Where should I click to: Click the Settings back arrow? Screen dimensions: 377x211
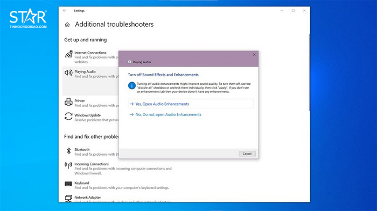(65, 11)
